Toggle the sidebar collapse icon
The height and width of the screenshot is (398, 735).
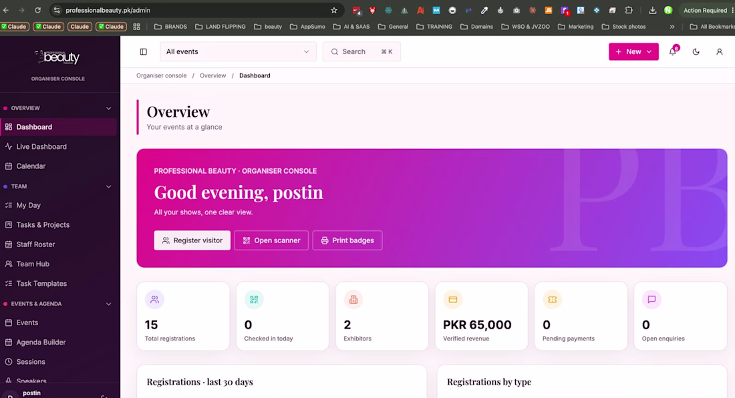(144, 51)
